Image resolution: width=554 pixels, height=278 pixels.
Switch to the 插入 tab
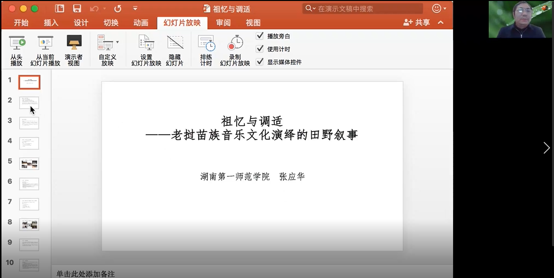[51, 23]
